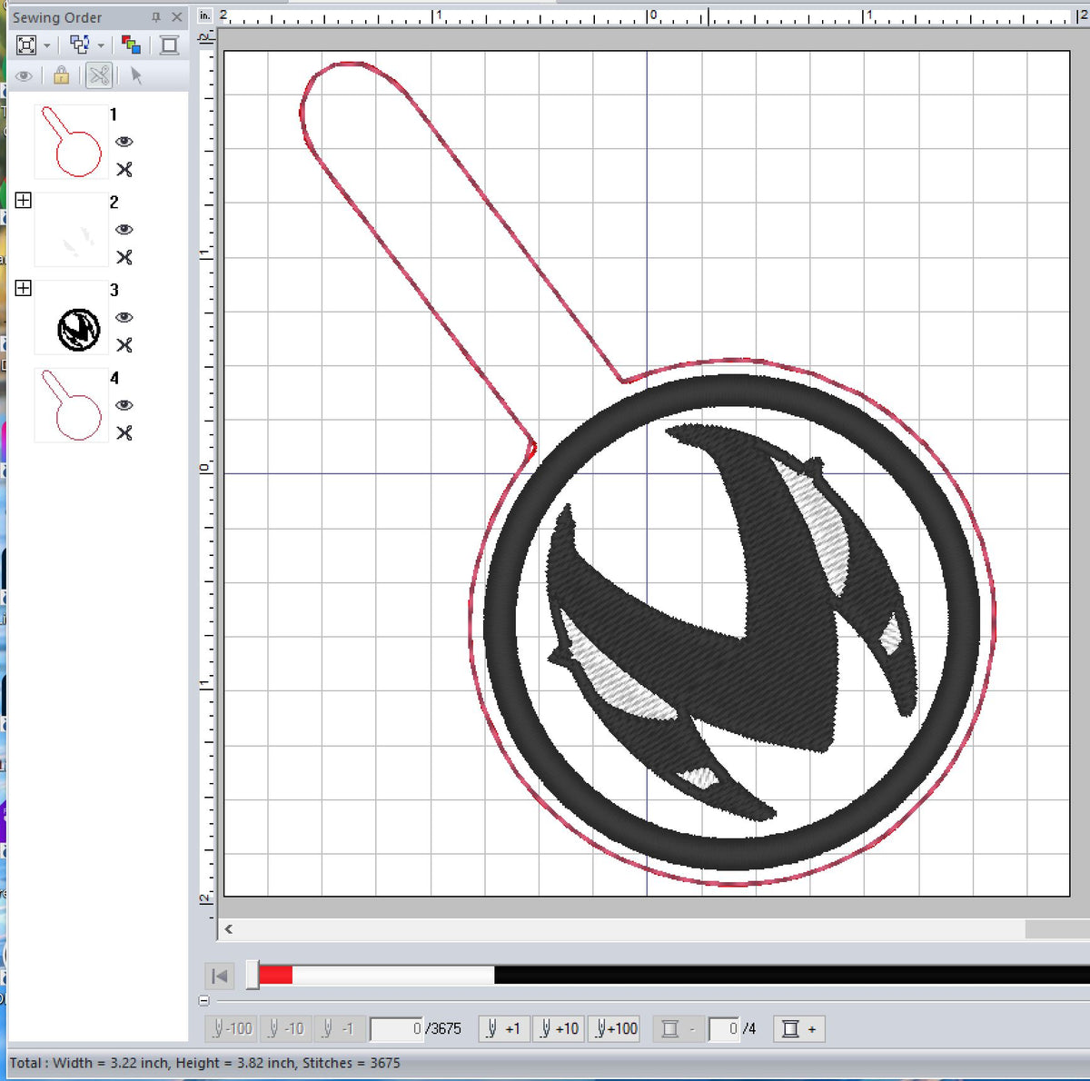Viewport: 1090px width, 1081px height.
Task: Toggle the eye visibility icon in the toolbar
Action: point(24,75)
